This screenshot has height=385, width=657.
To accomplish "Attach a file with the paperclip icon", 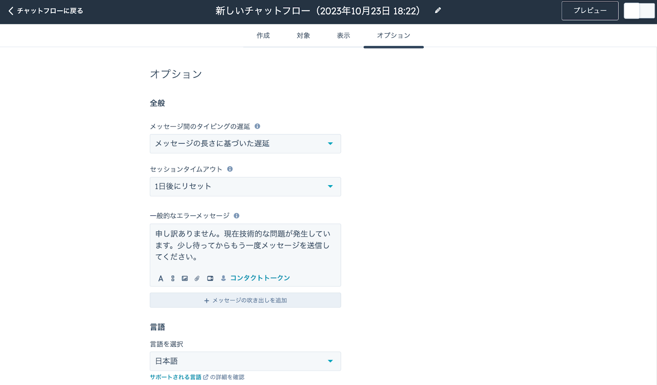I will 197,278.
